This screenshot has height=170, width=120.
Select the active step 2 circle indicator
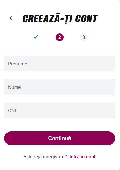click(x=60, y=37)
